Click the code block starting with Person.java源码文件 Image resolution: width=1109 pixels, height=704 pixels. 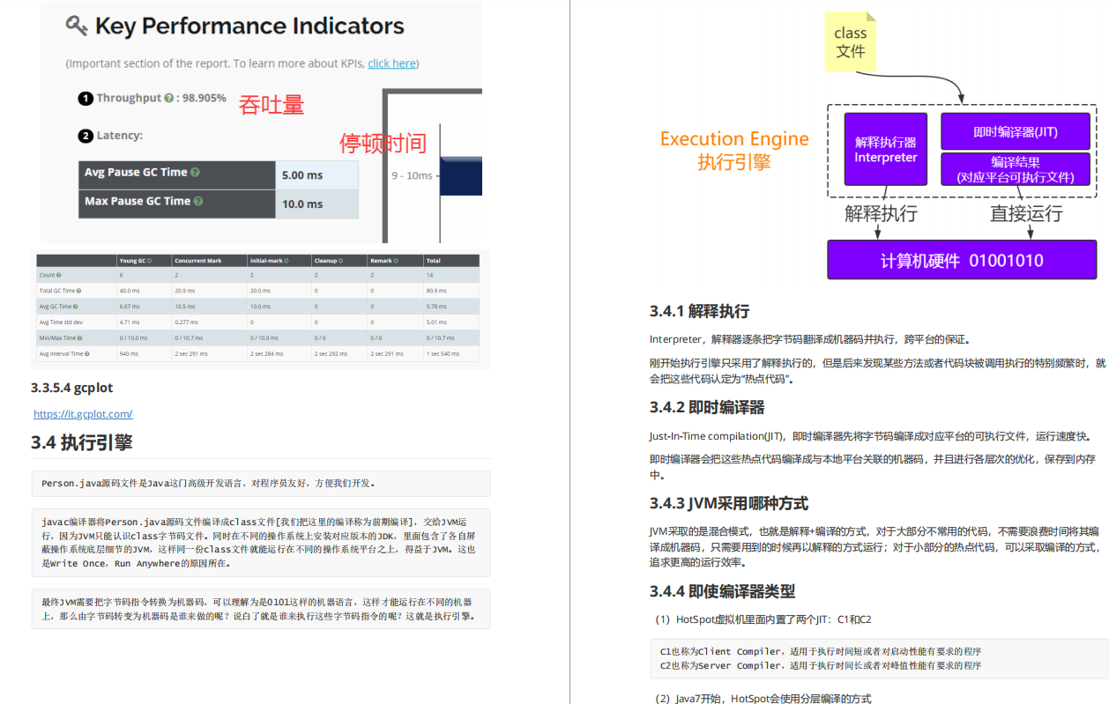261,483
